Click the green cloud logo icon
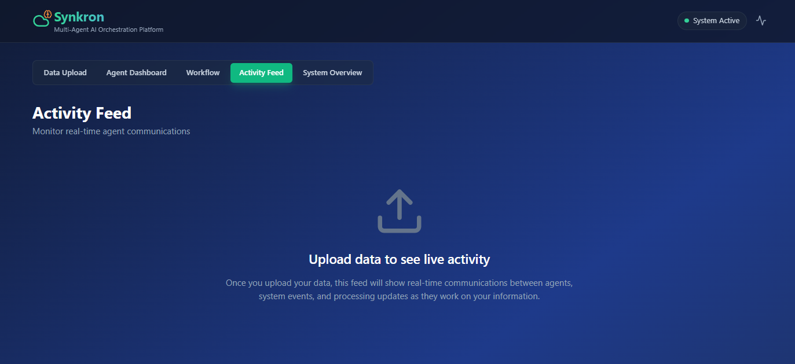Screen dimensions: 795x364 click(x=41, y=21)
